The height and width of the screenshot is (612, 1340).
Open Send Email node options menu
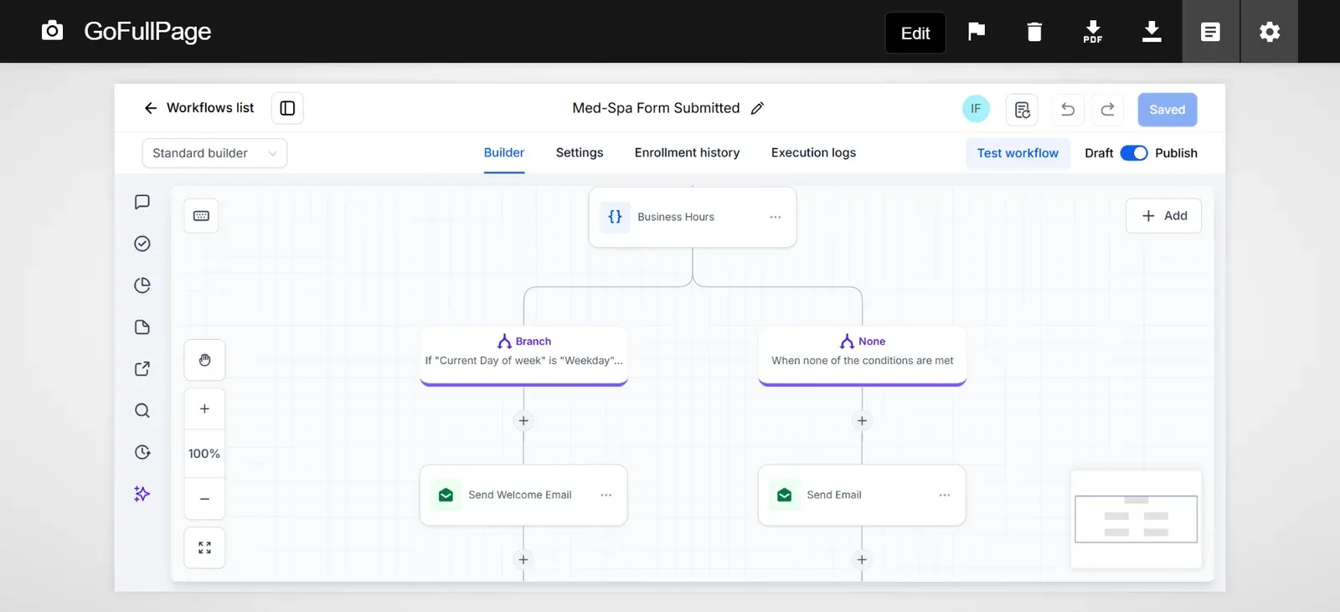click(x=945, y=496)
